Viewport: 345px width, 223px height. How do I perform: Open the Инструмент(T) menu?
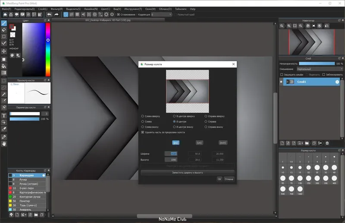tap(133, 9)
